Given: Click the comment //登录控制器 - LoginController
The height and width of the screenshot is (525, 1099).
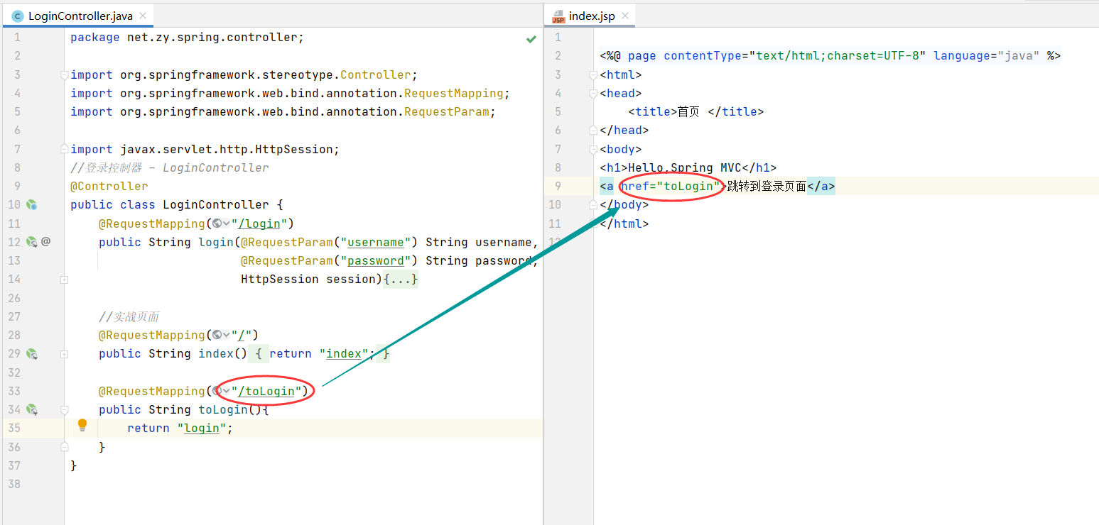Looking at the screenshot, I should tap(170, 167).
